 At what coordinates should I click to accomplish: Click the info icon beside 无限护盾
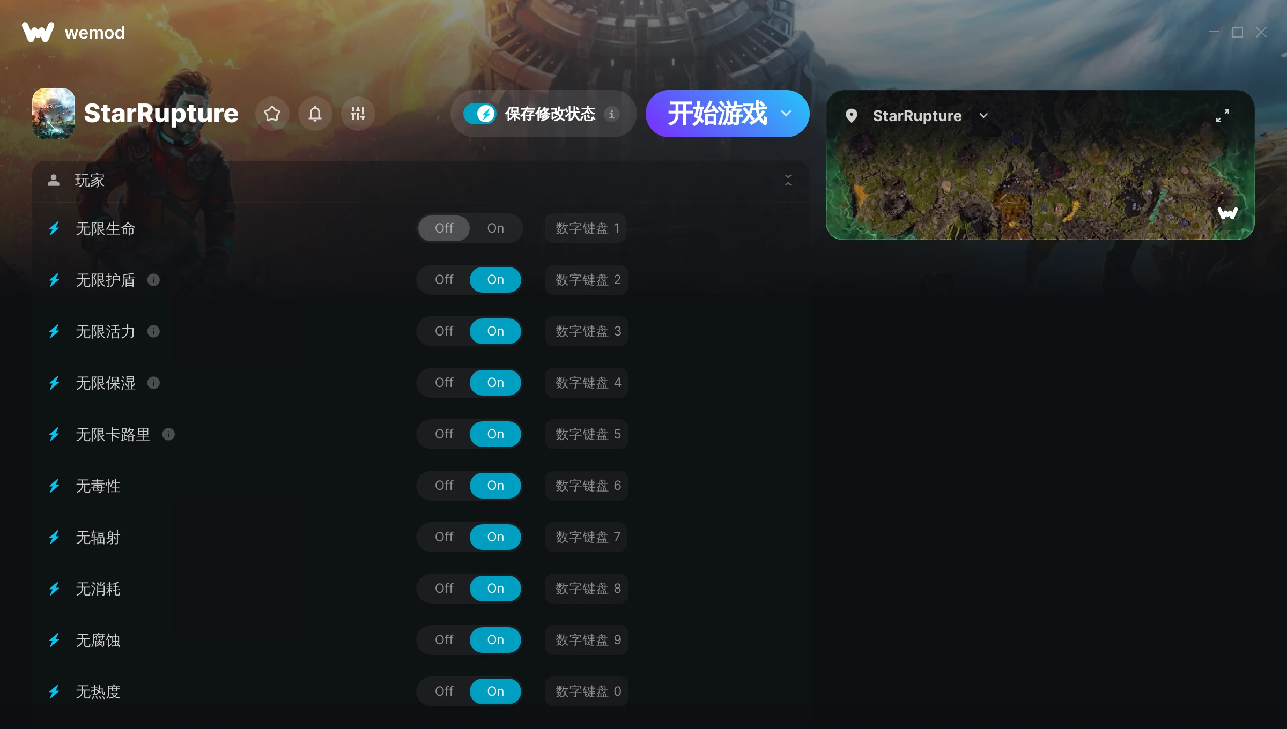[153, 280]
